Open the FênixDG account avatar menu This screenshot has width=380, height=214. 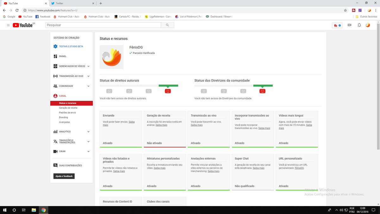(x=368, y=25)
